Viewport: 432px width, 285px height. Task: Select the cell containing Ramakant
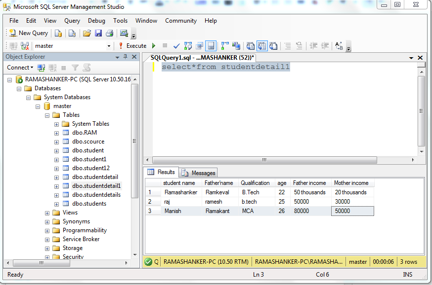(x=220, y=211)
